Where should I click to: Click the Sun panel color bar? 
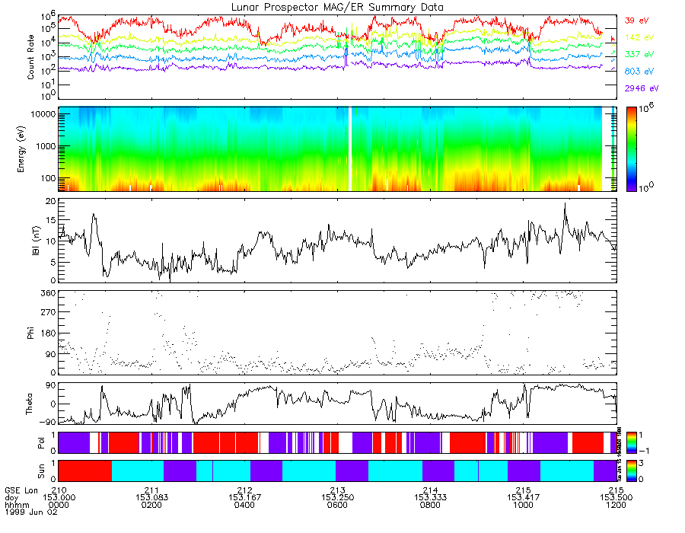point(631,471)
